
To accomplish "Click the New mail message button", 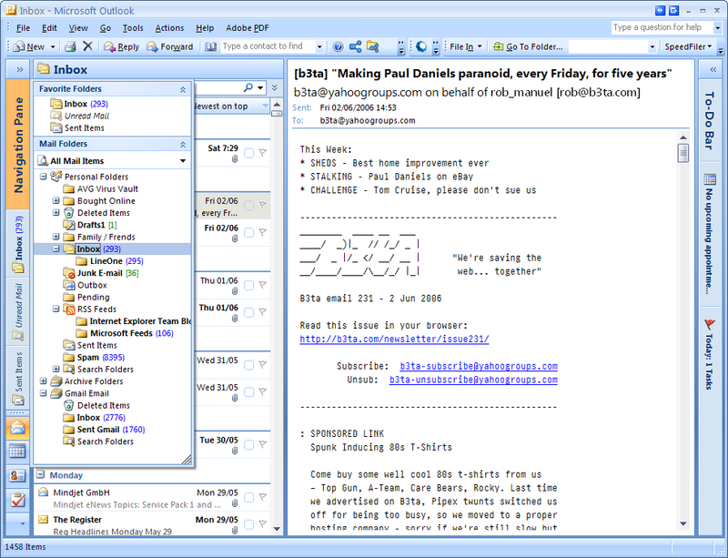I will click(x=29, y=46).
